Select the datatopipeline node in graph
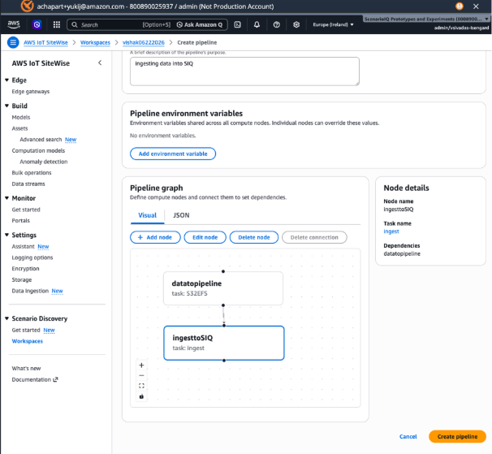 223,288
